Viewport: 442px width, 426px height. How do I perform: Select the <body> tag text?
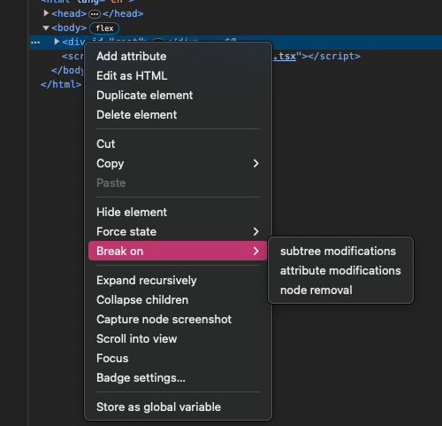pos(69,27)
